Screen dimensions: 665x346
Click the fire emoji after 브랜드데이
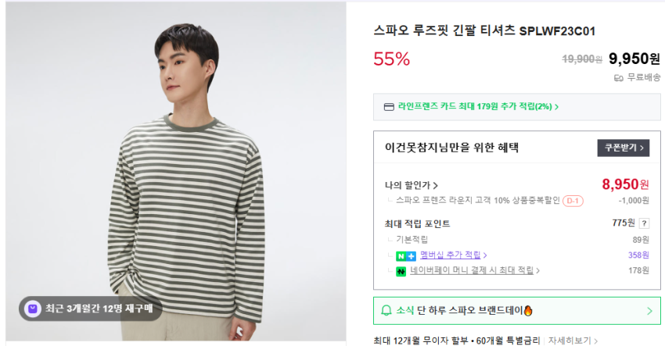pos(528,311)
